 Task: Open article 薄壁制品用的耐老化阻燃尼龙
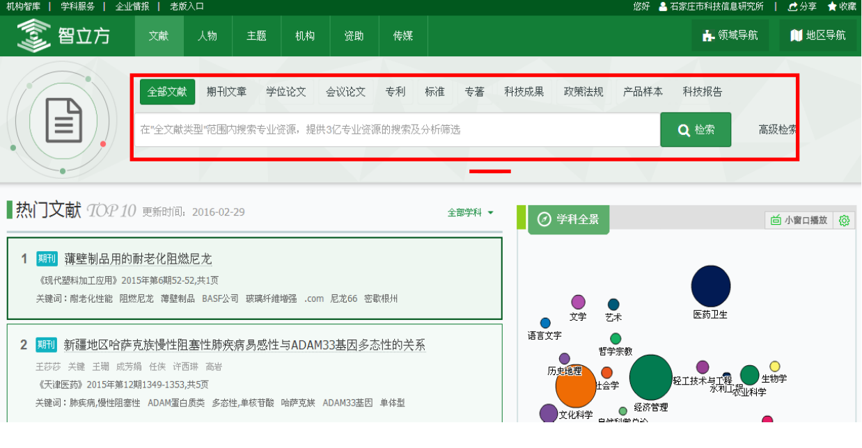tap(138, 259)
